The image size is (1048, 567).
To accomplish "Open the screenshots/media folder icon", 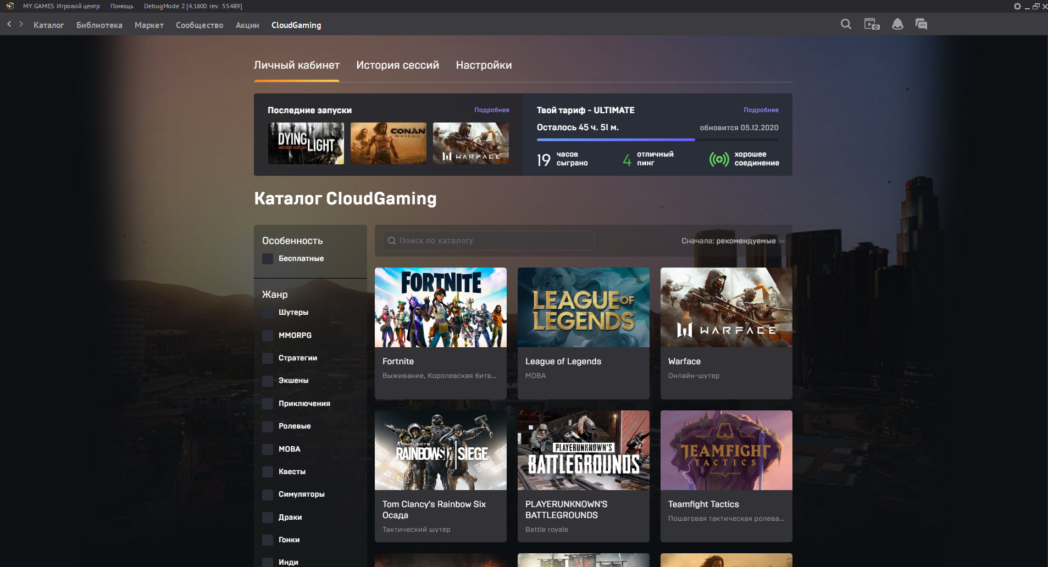I will tap(872, 24).
